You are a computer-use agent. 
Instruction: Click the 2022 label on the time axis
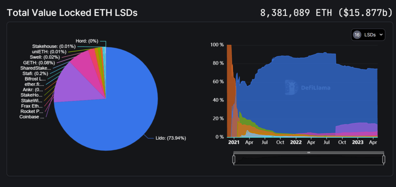tap(296, 142)
